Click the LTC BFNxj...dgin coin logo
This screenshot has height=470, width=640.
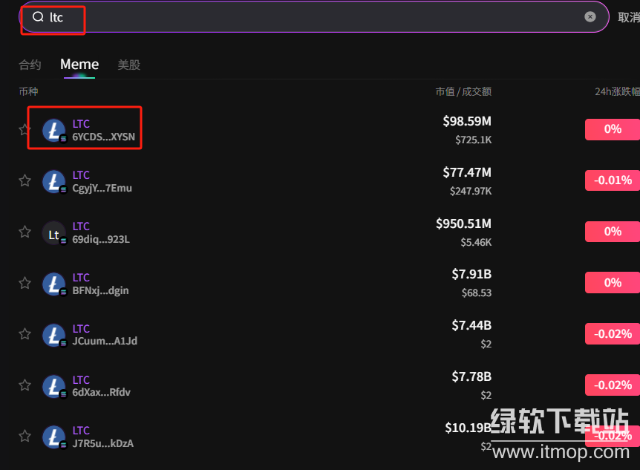[53, 284]
